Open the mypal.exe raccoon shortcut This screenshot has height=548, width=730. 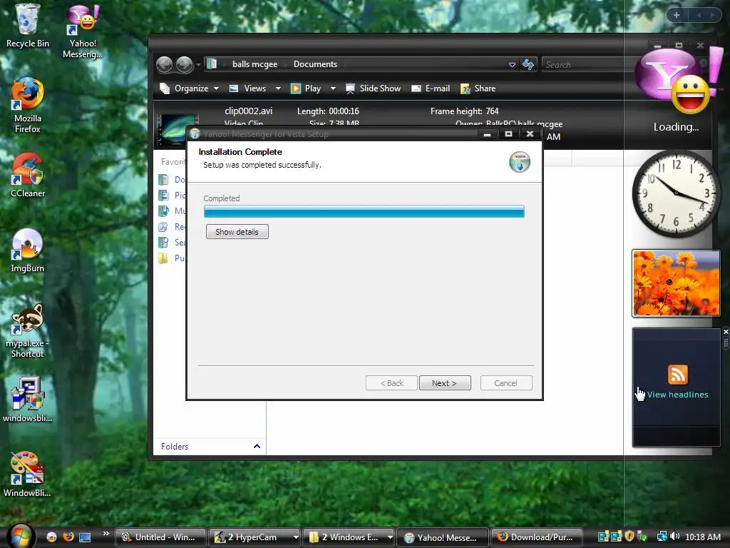(x=27, y=330)
